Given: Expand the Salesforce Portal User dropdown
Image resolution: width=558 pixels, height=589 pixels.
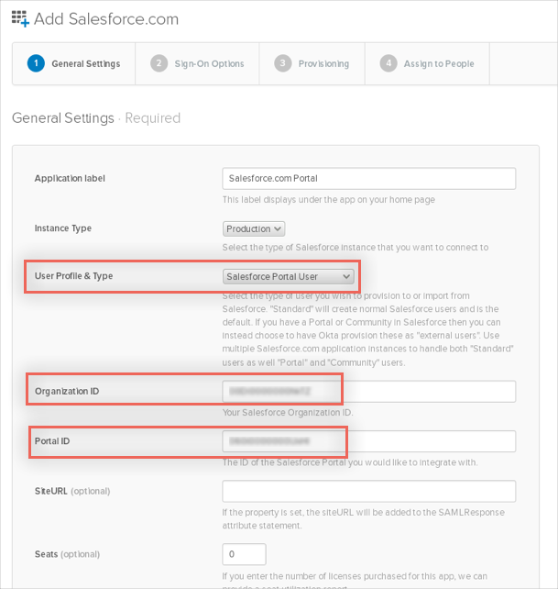Looking at the screenshot, I should (x=289, y=276).
